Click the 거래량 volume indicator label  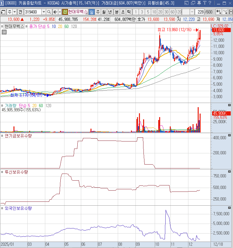(x=11, y=106)
